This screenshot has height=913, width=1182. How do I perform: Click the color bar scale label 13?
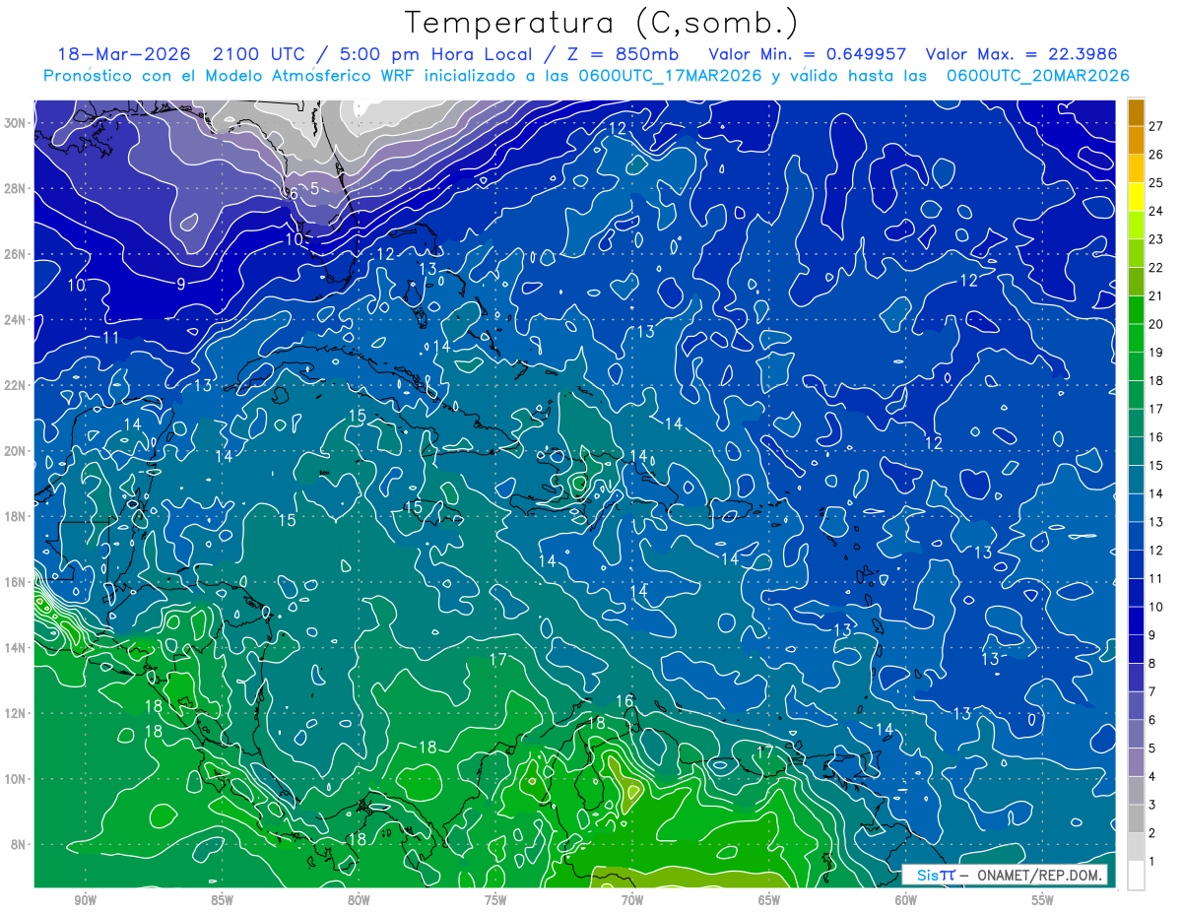[x=1156, y=522]
